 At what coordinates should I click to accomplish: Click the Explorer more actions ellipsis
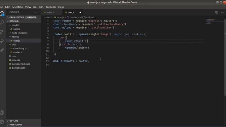point(36,12)
